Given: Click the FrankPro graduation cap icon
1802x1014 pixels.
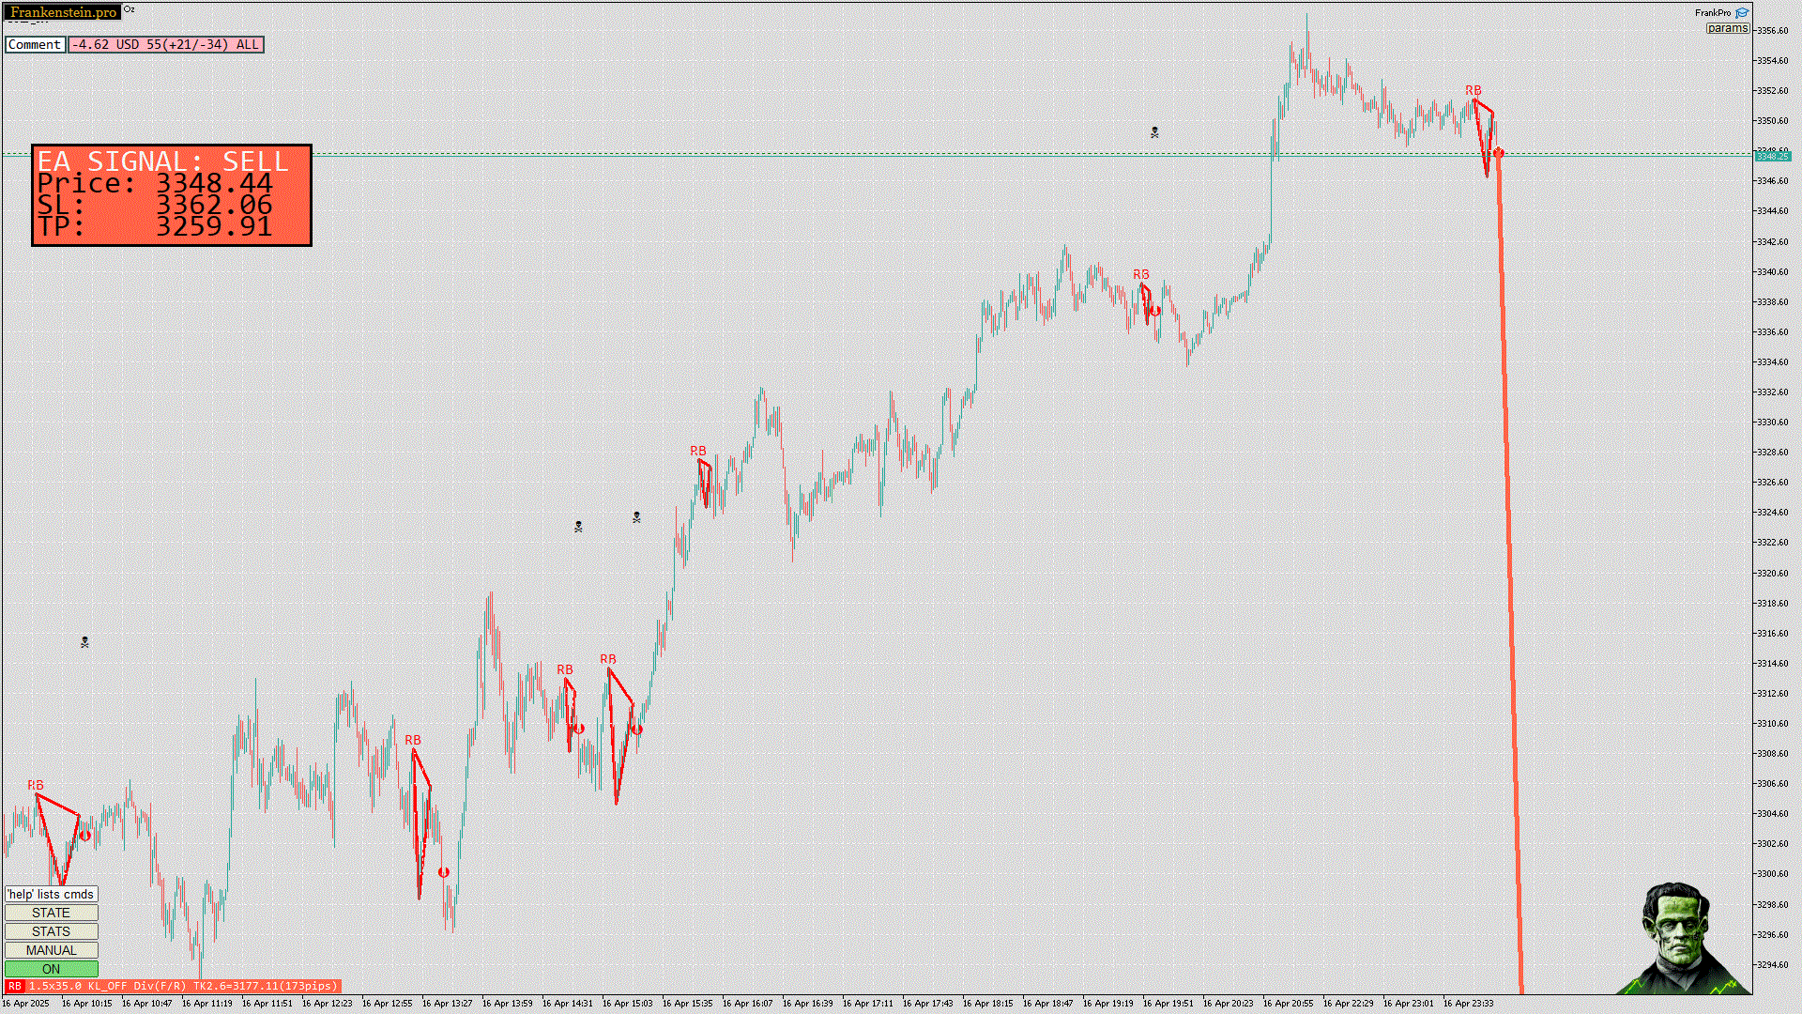Looking at the screenshot, I should coord(1742,13).
